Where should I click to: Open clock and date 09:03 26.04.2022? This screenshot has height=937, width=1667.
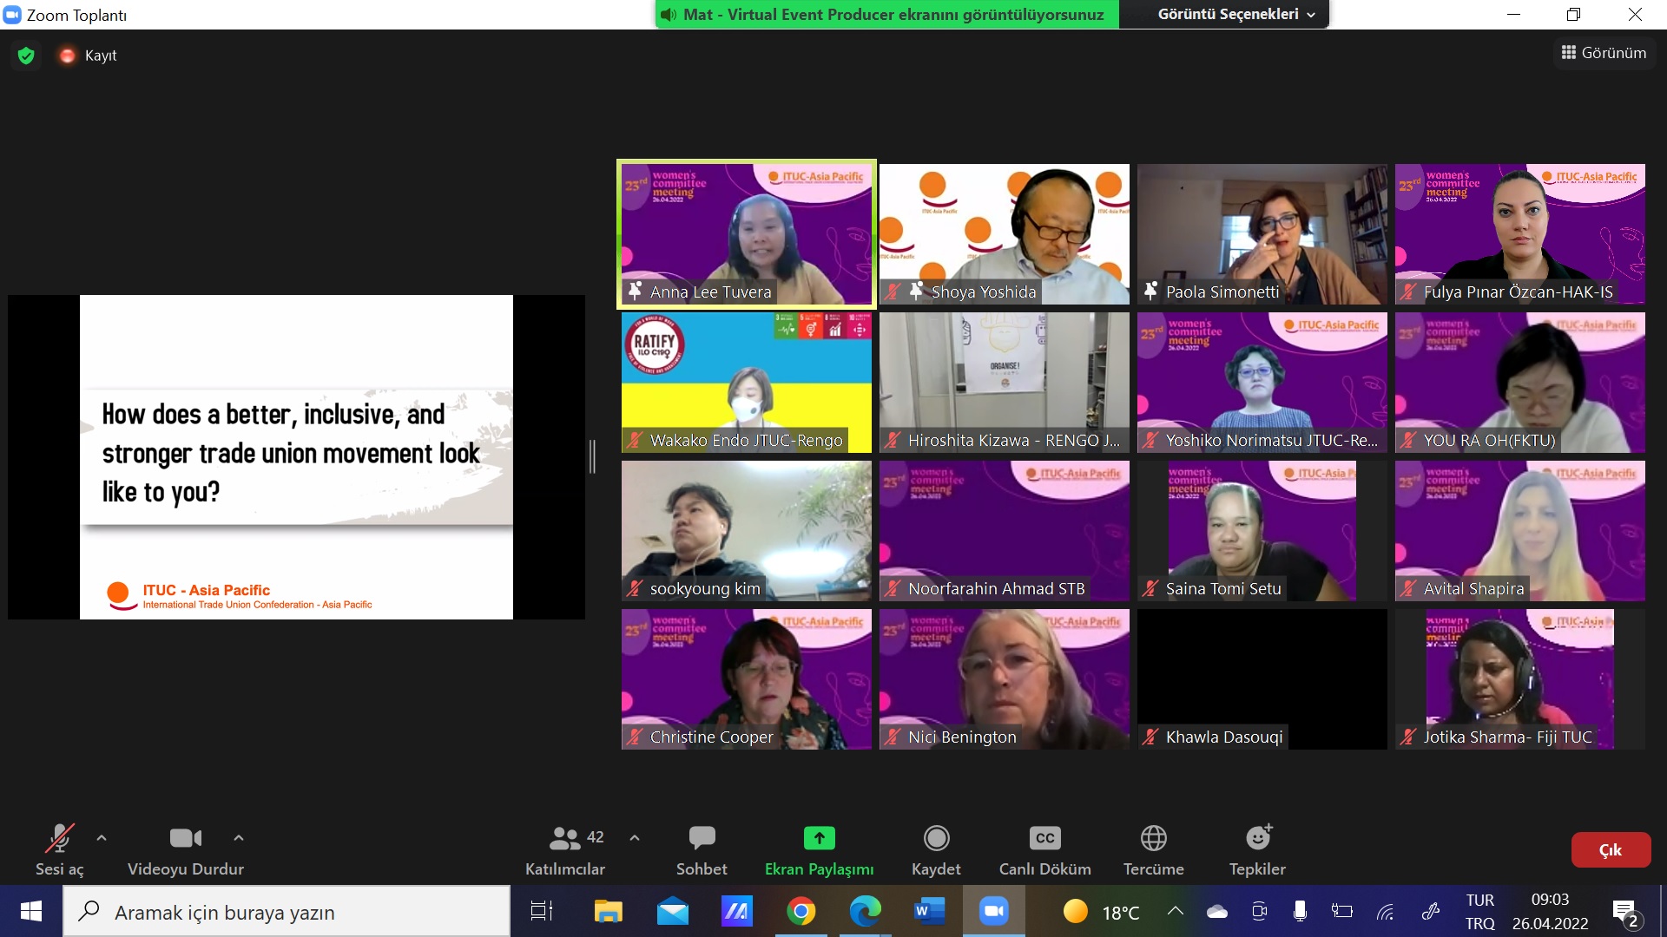[1550, 912]
